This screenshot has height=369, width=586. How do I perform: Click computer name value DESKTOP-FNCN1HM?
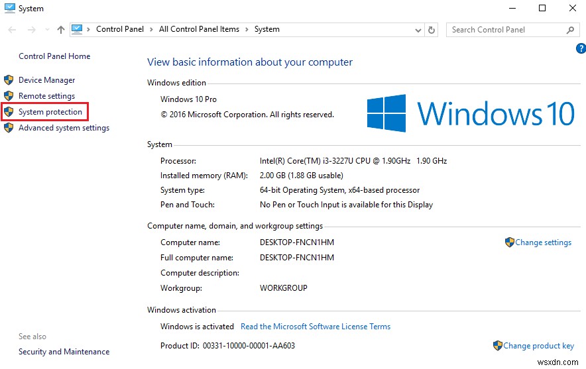(x=297, y=242)
